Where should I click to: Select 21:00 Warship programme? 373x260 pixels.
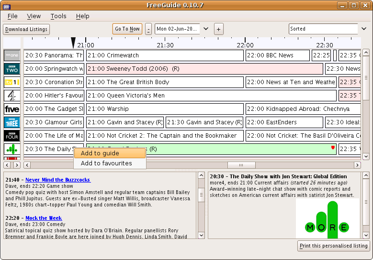click(165, 109)
